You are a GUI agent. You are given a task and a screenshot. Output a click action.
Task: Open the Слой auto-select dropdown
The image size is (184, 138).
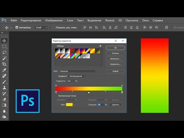point(41,28)
